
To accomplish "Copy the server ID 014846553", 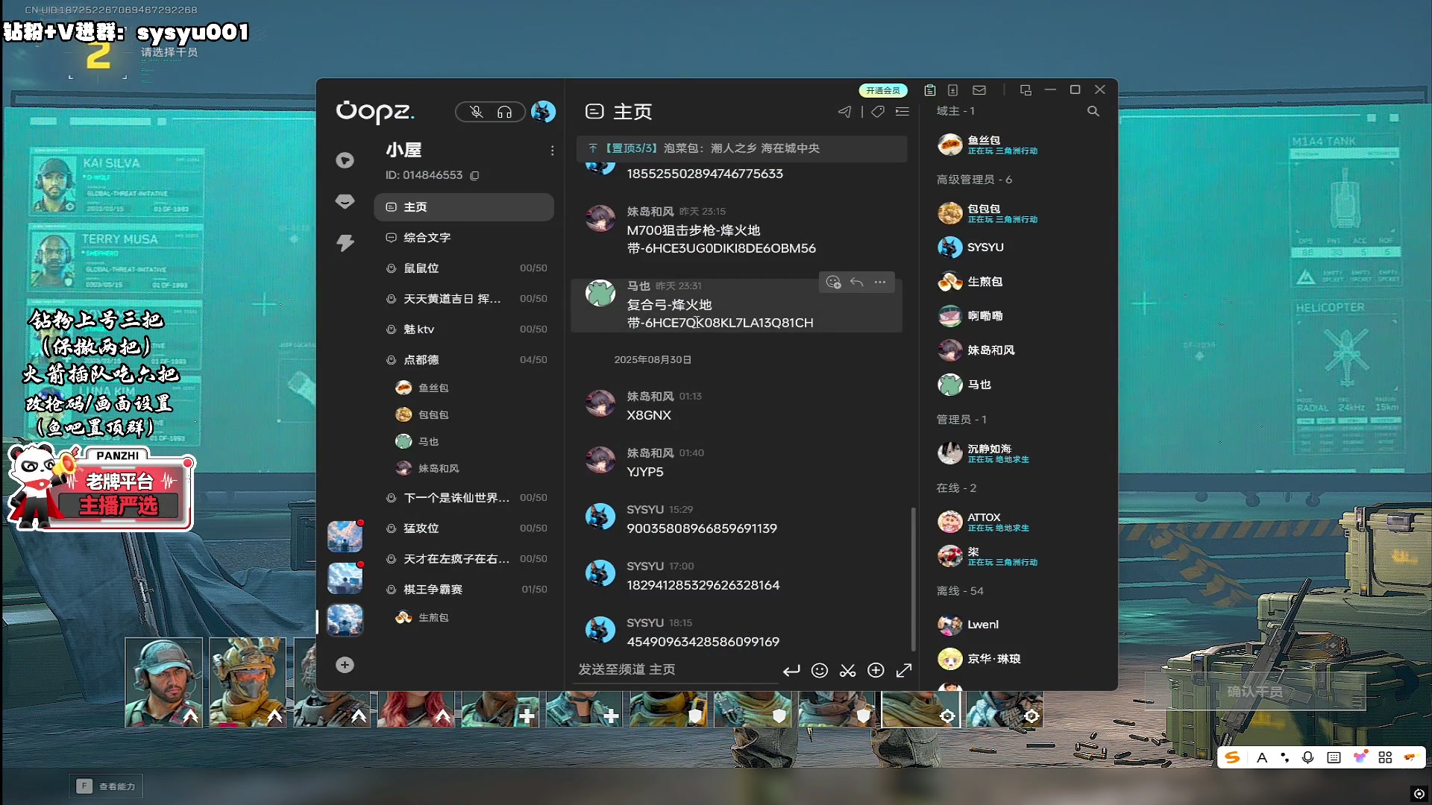I will 474,175.
